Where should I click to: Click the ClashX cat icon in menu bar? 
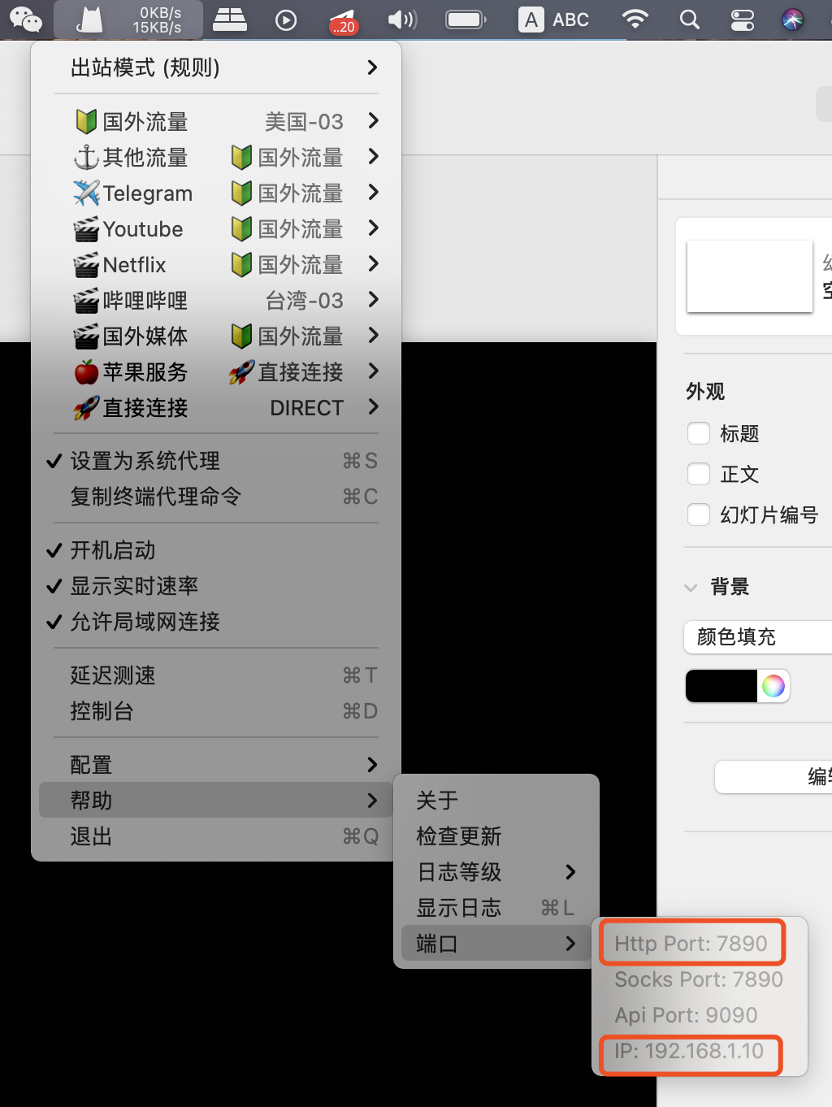(x=90, y=20)
